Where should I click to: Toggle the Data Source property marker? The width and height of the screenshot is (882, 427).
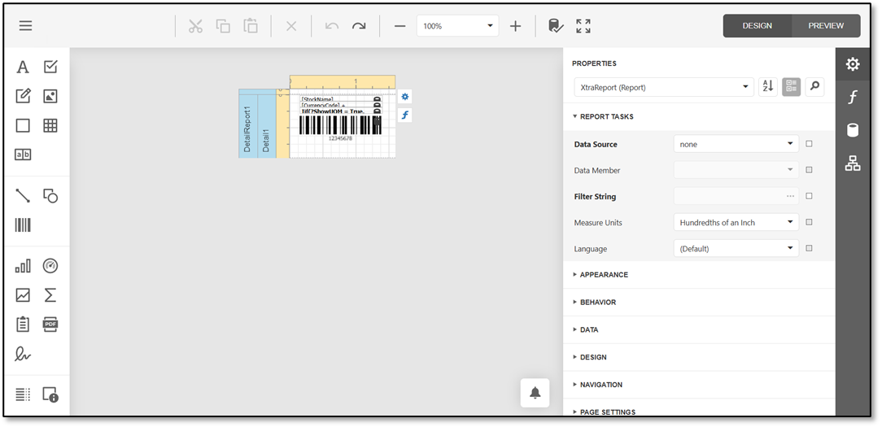809,144
